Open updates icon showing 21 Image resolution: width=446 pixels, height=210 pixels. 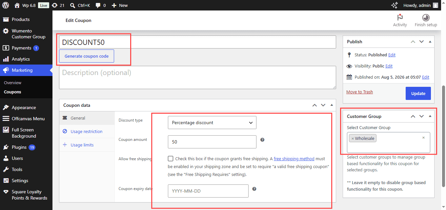[58, 5]
